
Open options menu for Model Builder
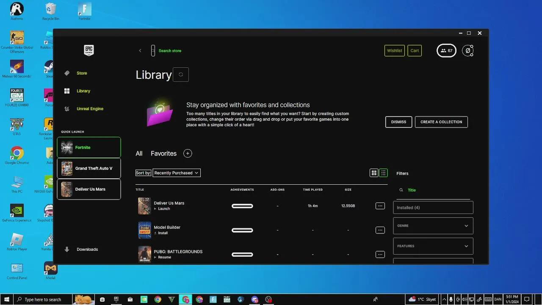(x=380, y=230)
